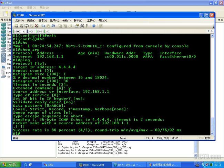Open the 选项(O) menu in SecureCRT
Viewport: 224px width, 168px height.
coord(54,21)
